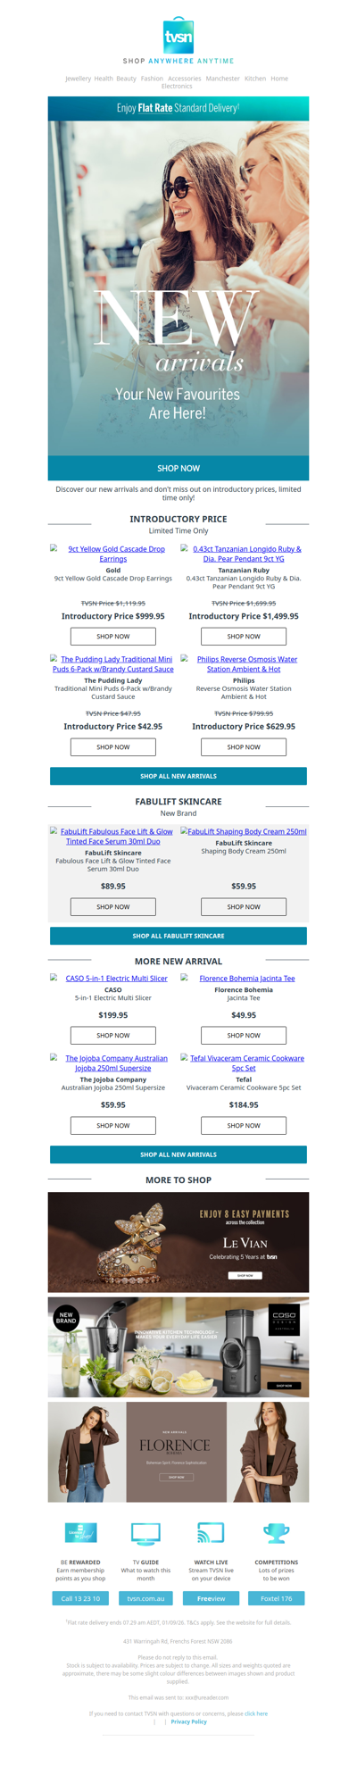The width and height of the screenshot is (357, 1767).
Task: Open the Florence new arrivals banner
Action: 178,1452
